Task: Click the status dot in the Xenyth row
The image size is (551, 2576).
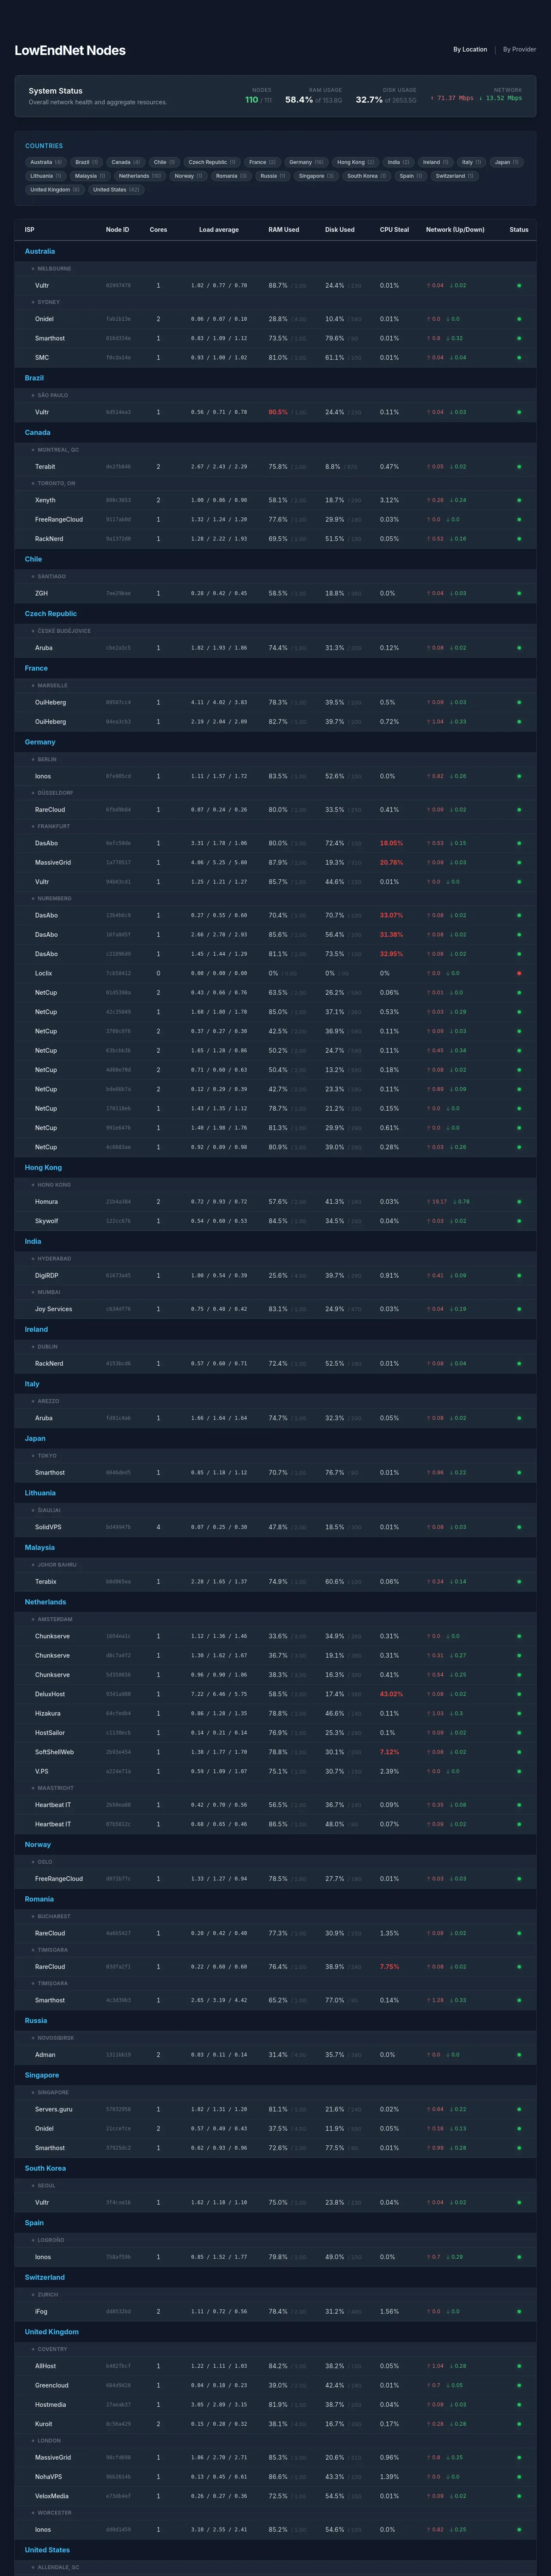Action: (x=519, y=500)
